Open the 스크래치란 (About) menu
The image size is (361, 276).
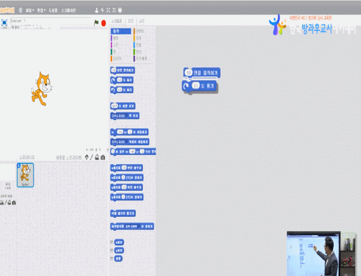[69, 10]
